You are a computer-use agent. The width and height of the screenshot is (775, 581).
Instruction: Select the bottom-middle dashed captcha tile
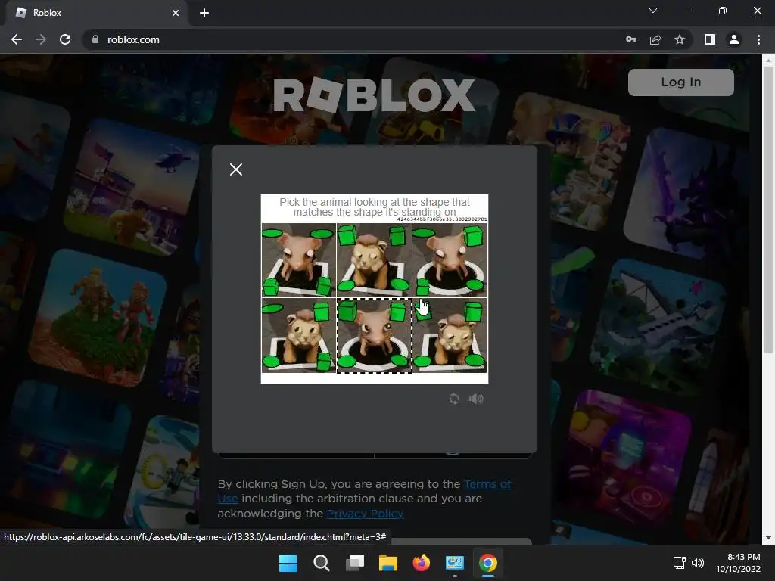[x=374, y=335]
